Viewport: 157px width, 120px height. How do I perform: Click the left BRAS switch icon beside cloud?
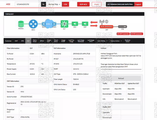point(44,24)
